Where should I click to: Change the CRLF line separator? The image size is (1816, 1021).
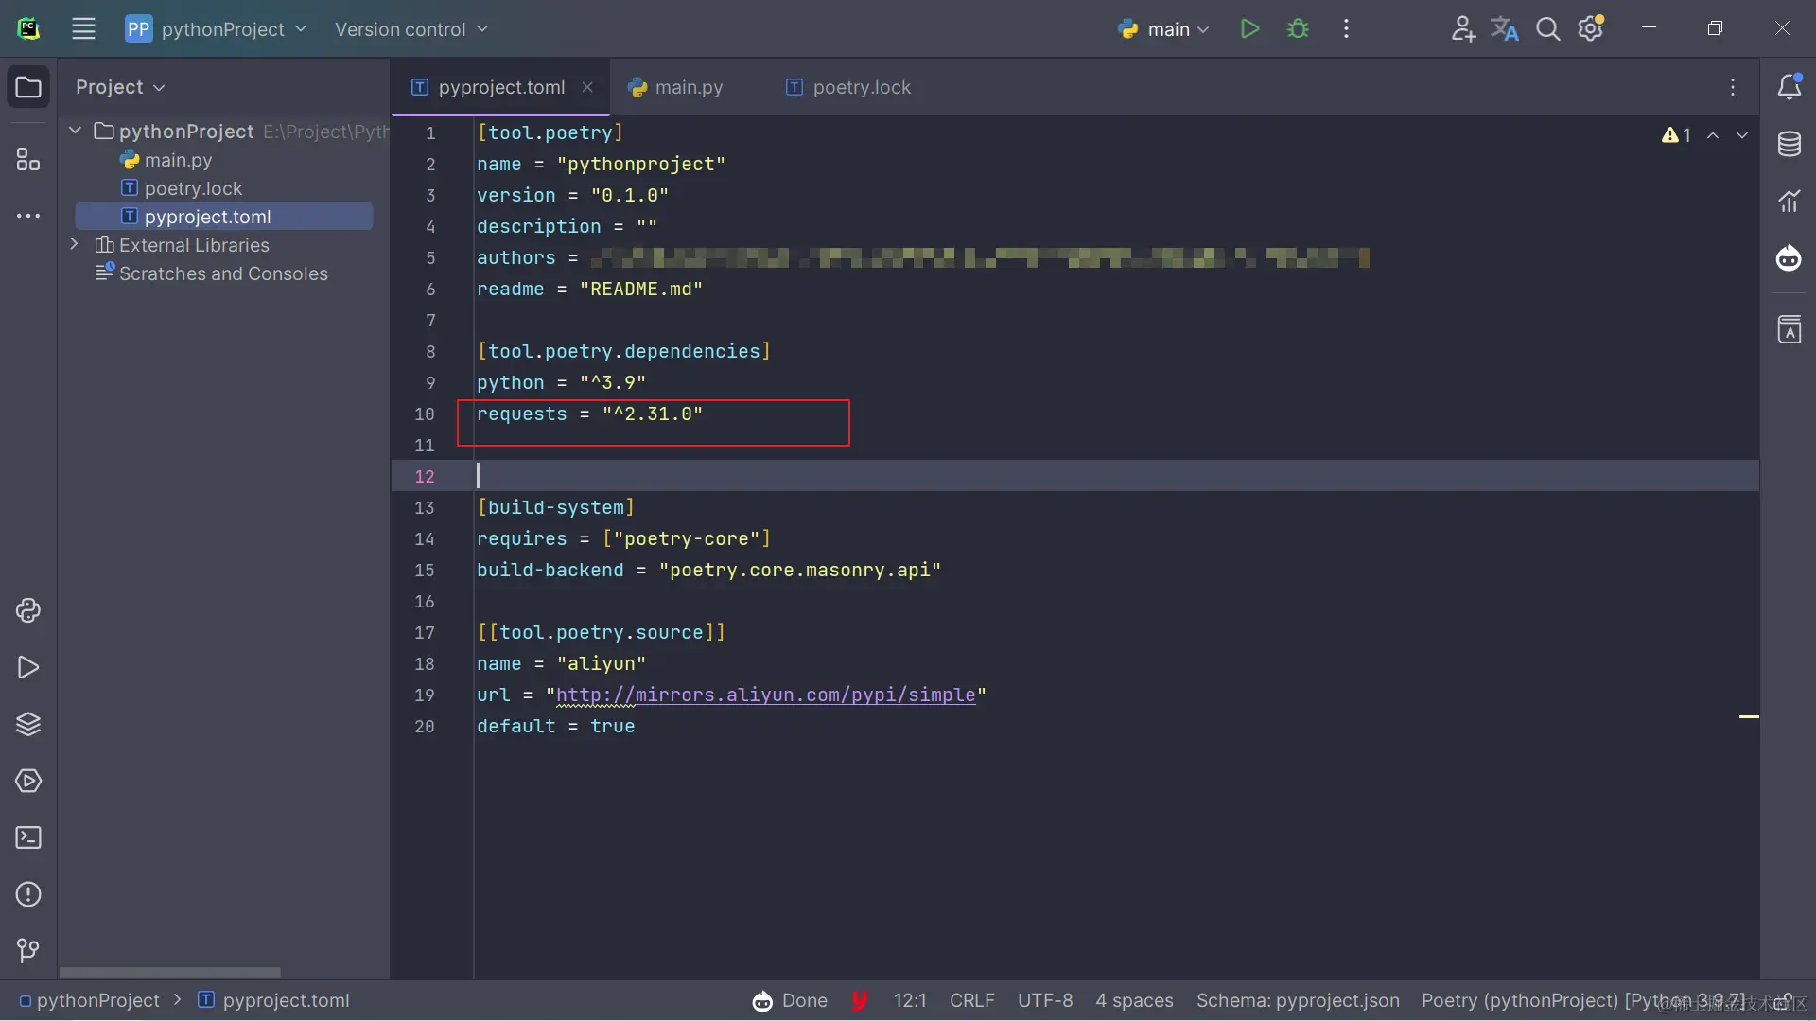[971, 1000]
